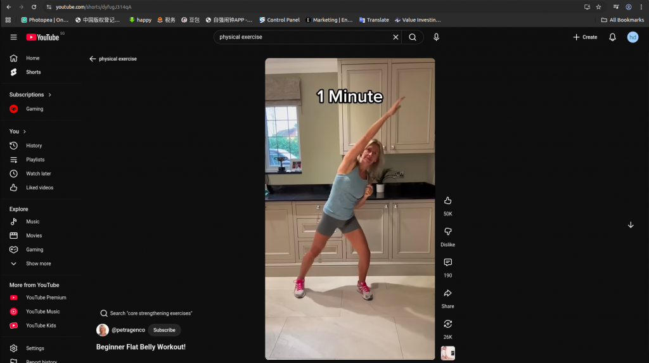Open the notifications bell
This screenshot has height=363, width=649.
(612, 37)
